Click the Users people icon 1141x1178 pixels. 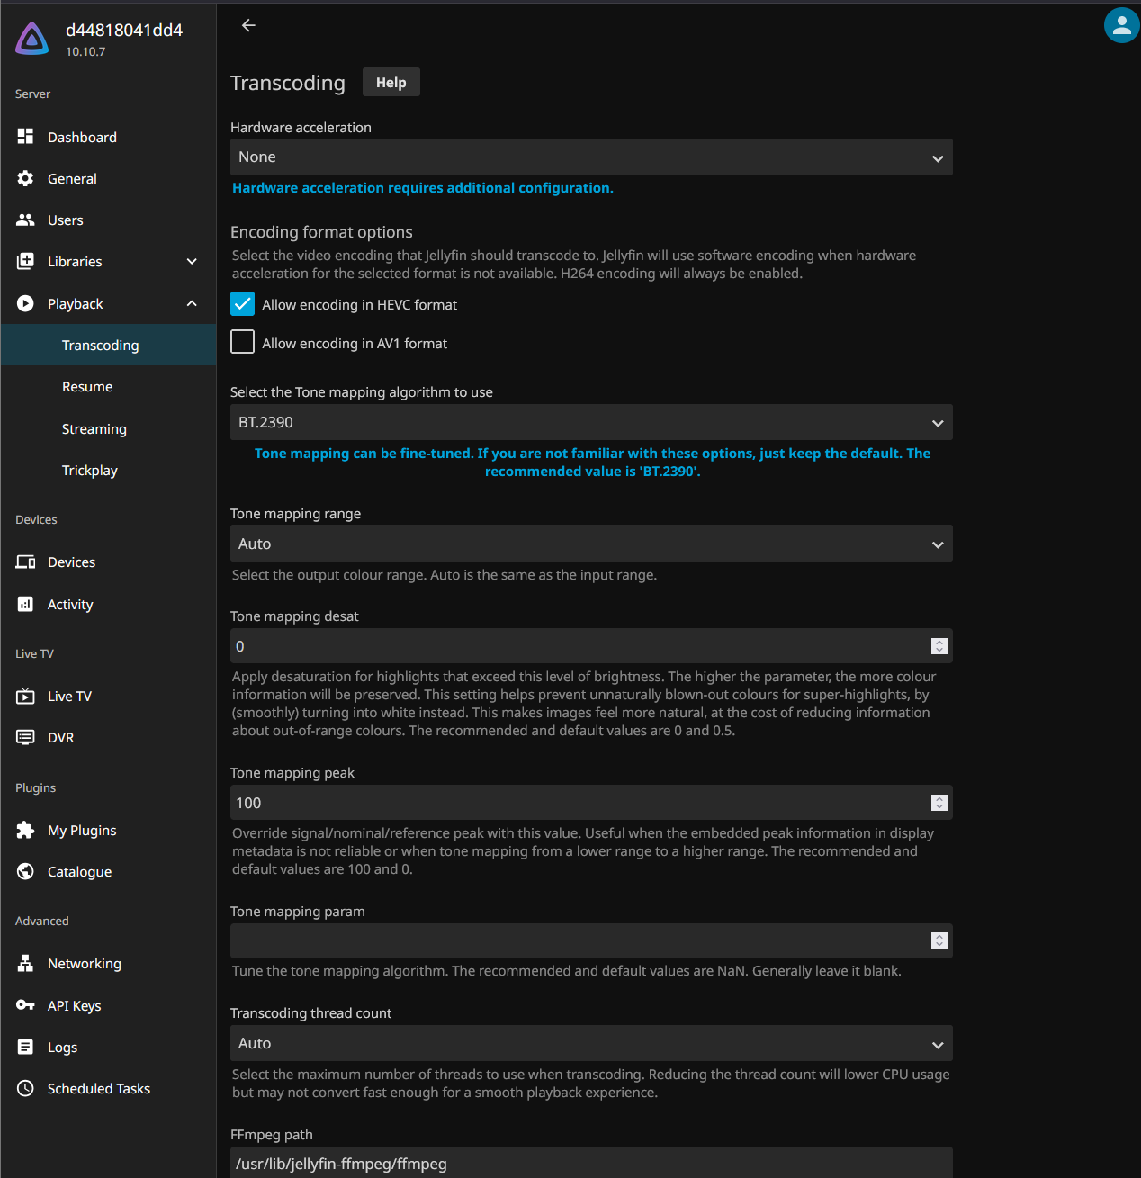[x=25, y=220]
